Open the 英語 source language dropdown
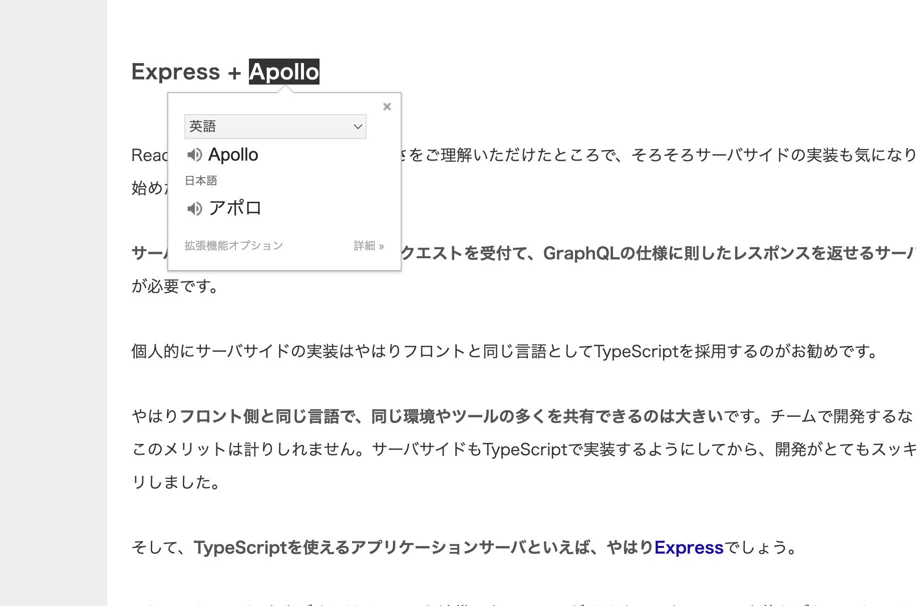This screenshot has height=606, width=916. click(x=275, y=127)
